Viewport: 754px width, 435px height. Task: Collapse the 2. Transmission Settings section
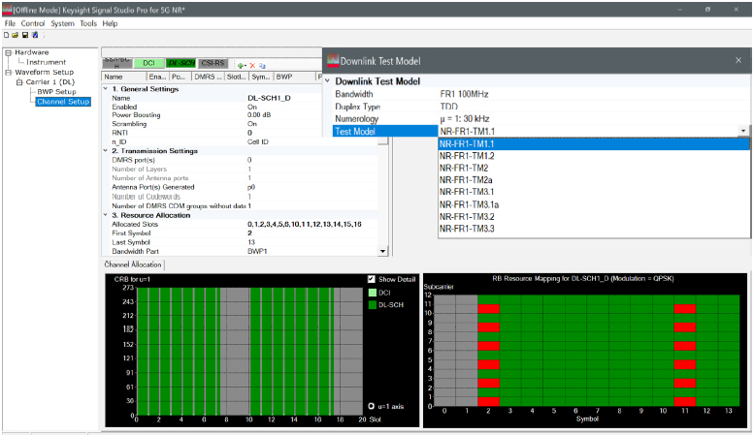tap(106, 151)
